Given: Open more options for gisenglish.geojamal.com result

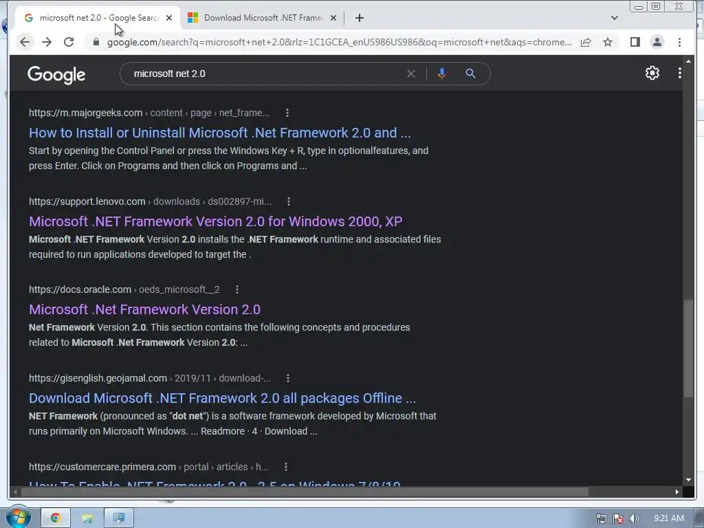Looking at the screenshot, I should point(288,379).
